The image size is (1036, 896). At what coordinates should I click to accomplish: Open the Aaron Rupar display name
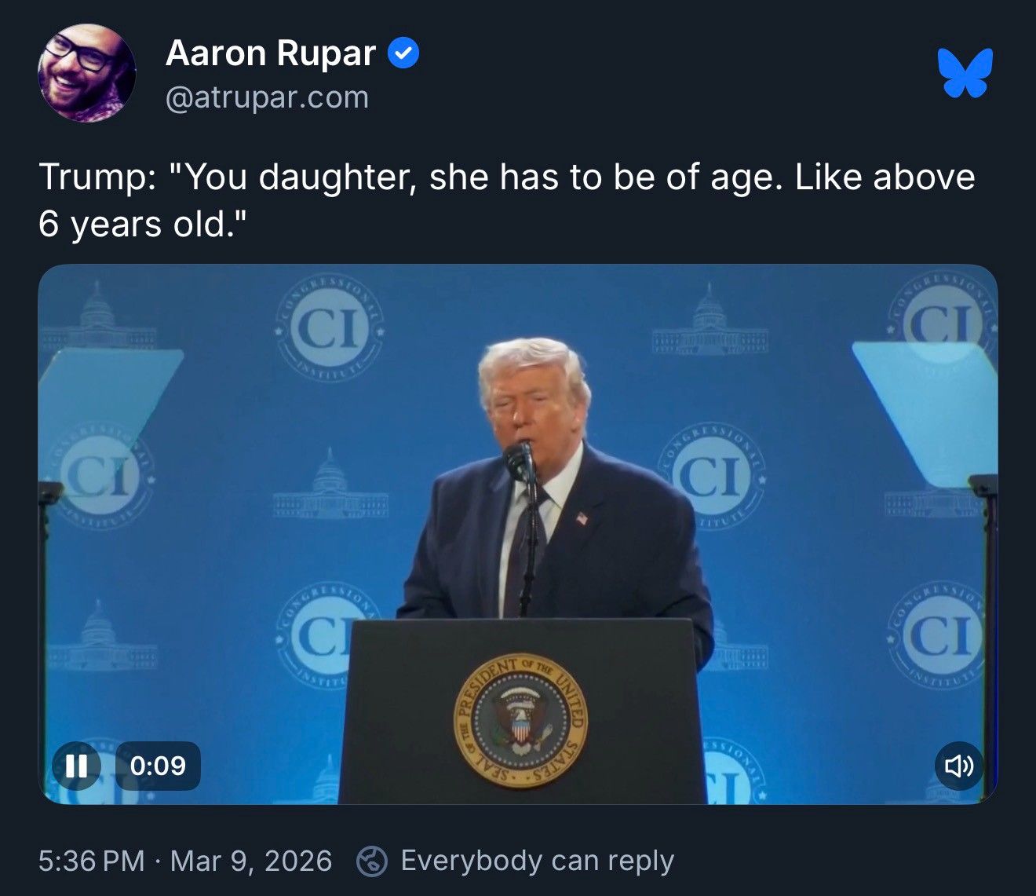tap(271, 53)
